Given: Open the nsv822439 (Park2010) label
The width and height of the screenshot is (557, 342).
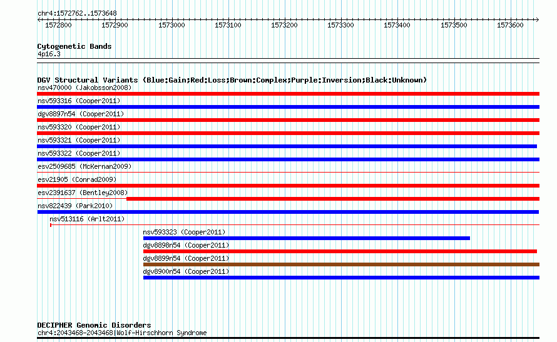Looking at the screenshot, I should coord(75,206).
